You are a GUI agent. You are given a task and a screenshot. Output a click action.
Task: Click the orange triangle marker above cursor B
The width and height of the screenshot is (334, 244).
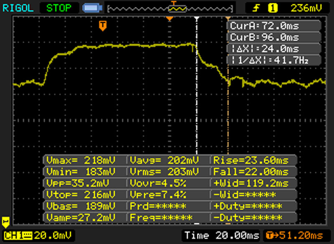click(228, 19)
